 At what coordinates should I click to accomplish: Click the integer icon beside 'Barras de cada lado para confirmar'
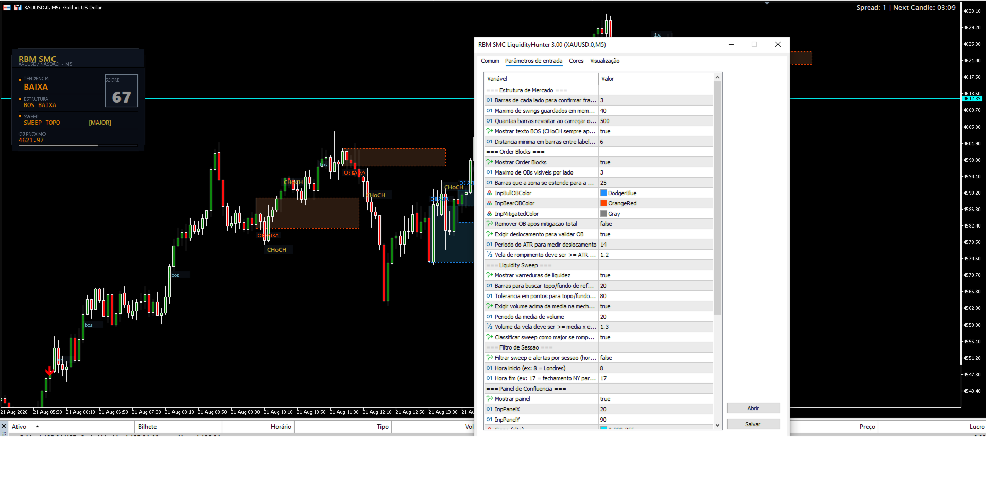point(489,100)
